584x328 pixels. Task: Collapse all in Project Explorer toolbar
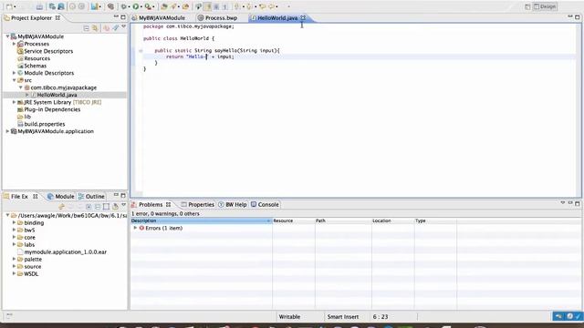click(87, 28)
